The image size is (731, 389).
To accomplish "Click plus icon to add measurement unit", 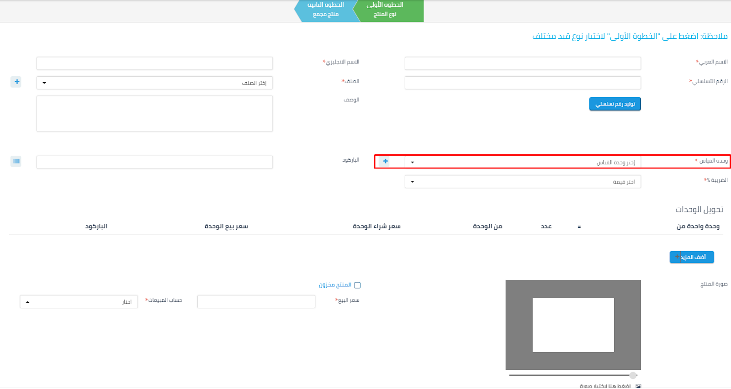I will 386,162.
